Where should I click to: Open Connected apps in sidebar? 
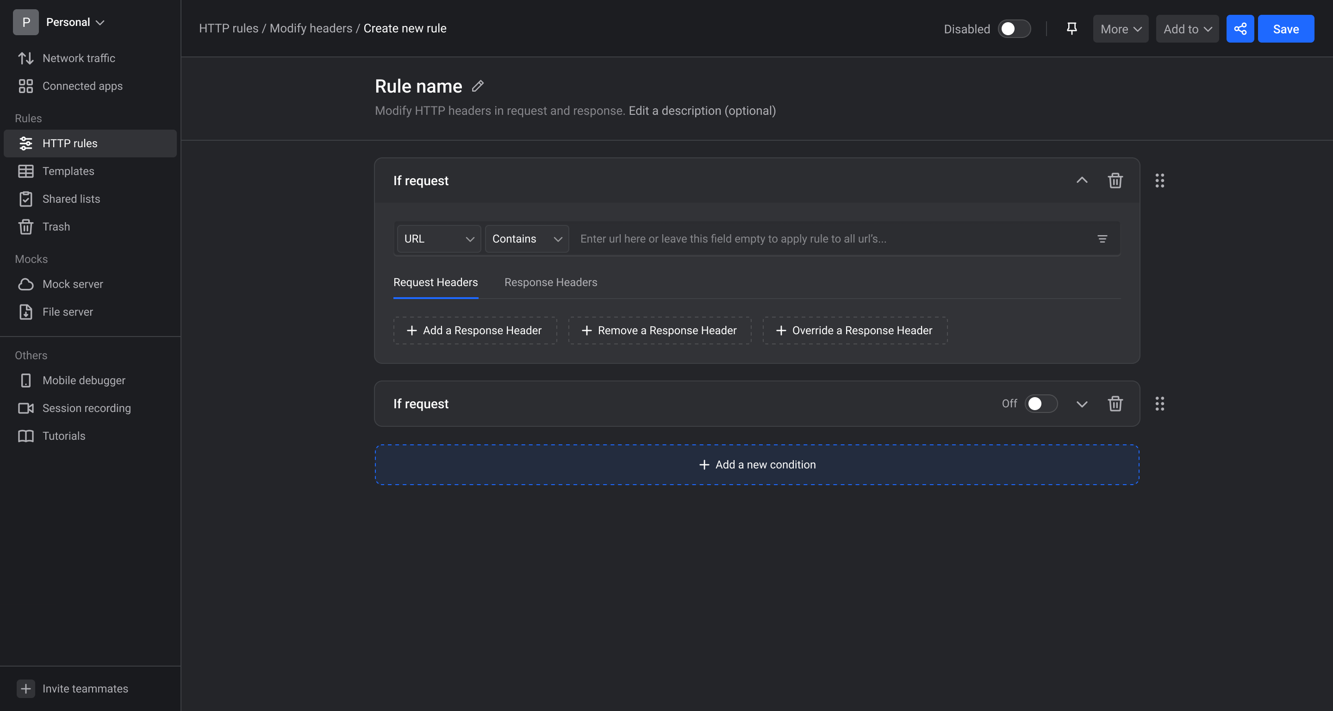point(90,86)
